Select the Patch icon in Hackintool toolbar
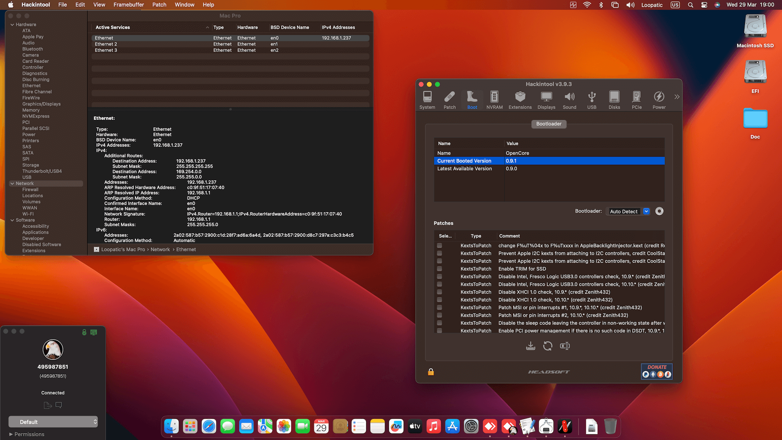The width and height of the screenshot is (782, 440). 449,99
